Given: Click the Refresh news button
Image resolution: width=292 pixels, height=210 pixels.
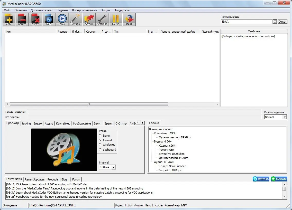Looking at the screenshot, I should pyautogui.click(x=261, y=179).
